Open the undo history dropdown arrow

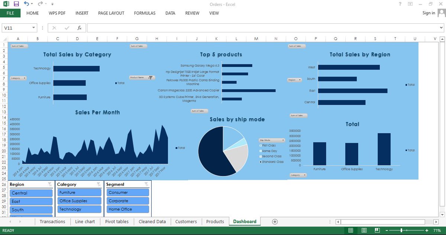32,4
